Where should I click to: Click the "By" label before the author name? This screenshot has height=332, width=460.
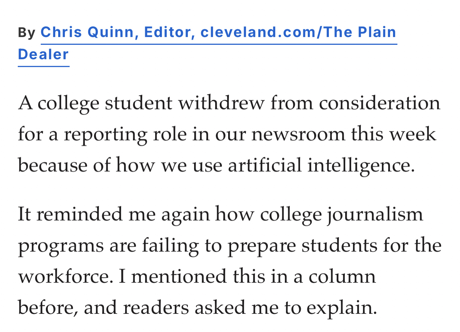(x=26, y=33)
